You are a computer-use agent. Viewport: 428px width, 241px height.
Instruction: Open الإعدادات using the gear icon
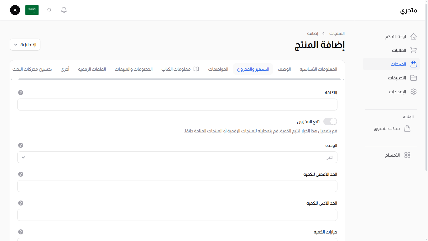tap(413, 91)
